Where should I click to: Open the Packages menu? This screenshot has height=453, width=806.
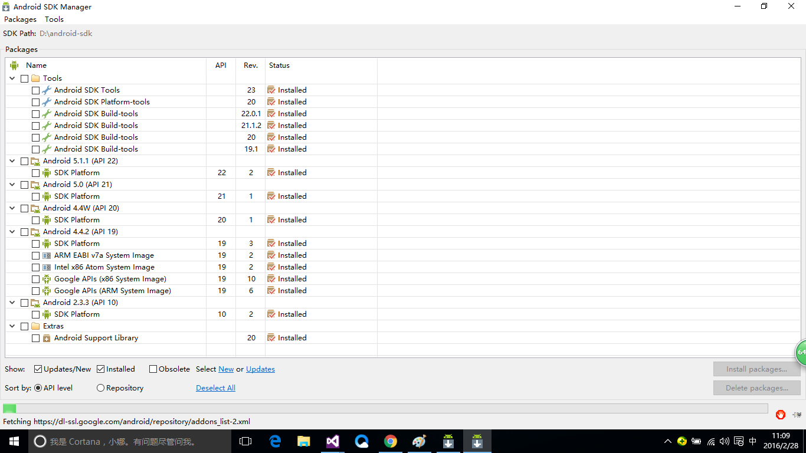tap(21, 19)
